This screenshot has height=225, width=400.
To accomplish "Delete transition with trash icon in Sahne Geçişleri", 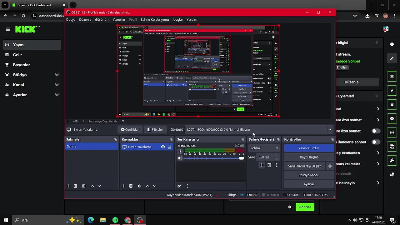I will pos(269,165).
